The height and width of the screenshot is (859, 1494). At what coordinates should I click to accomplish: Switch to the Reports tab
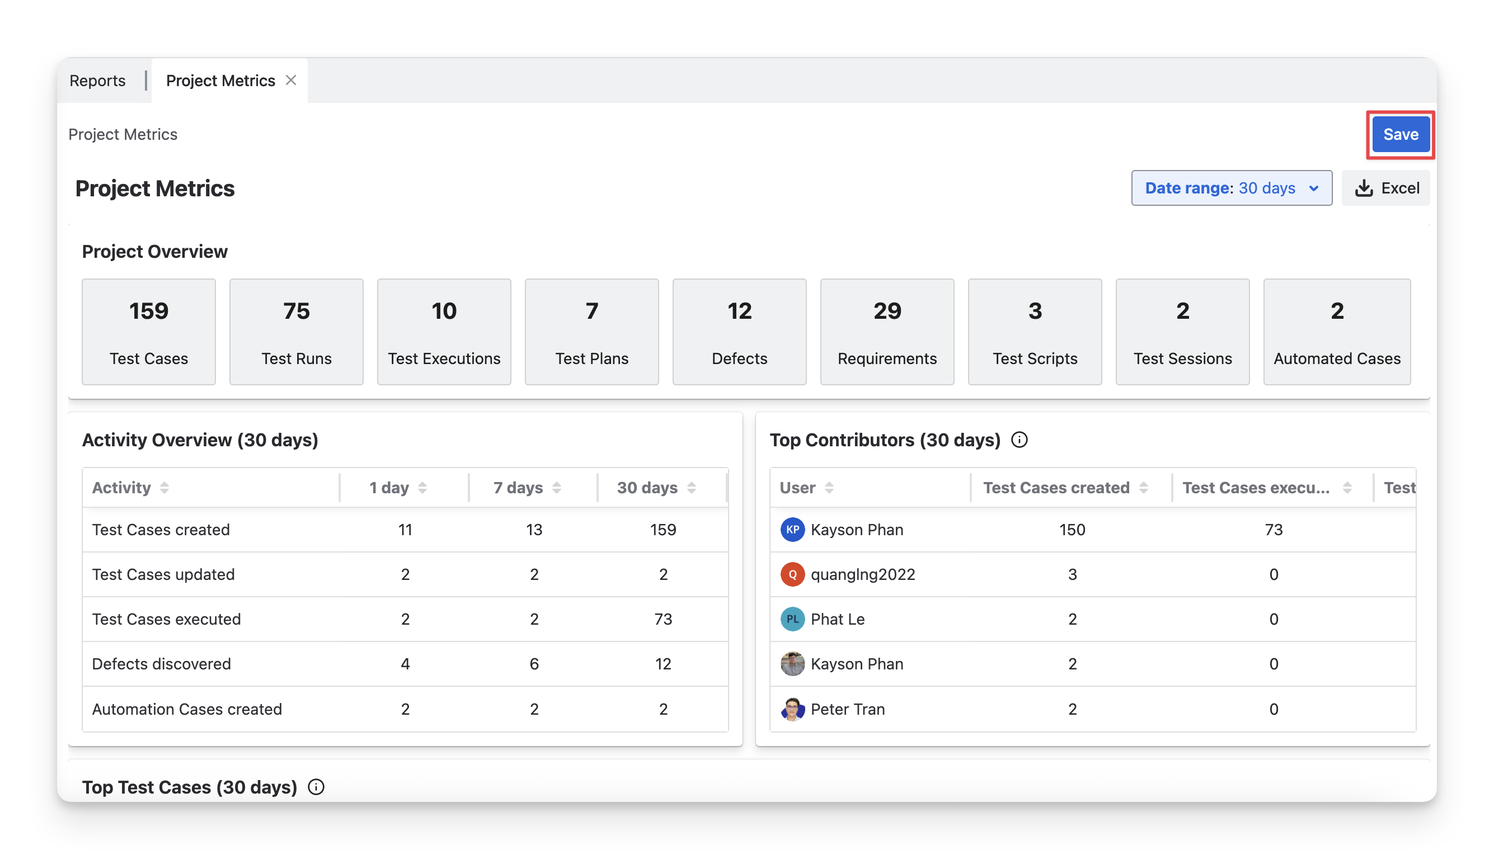97,80
